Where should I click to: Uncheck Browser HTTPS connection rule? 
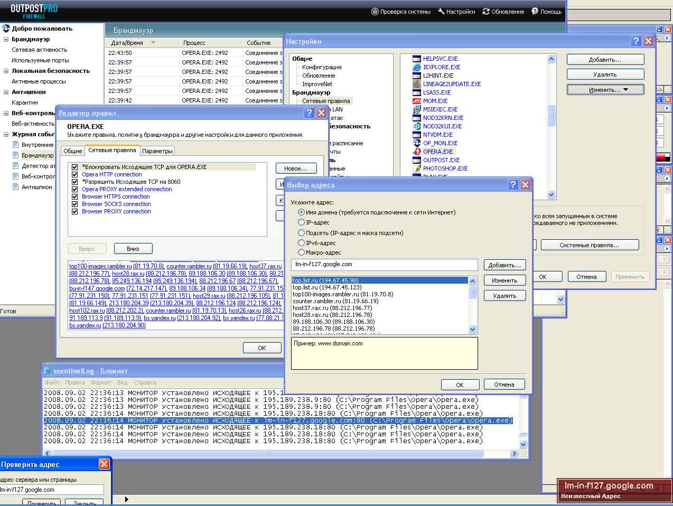(75, 196)
